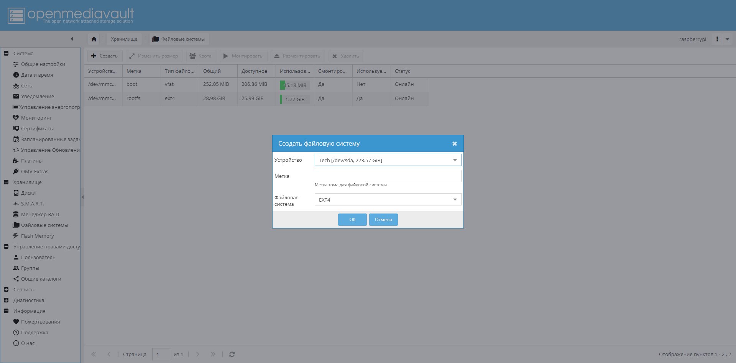Image resolution: width=736 pixels, height=363 pixels.
Task: Confirm with the OK button
Action: (352, 220)
